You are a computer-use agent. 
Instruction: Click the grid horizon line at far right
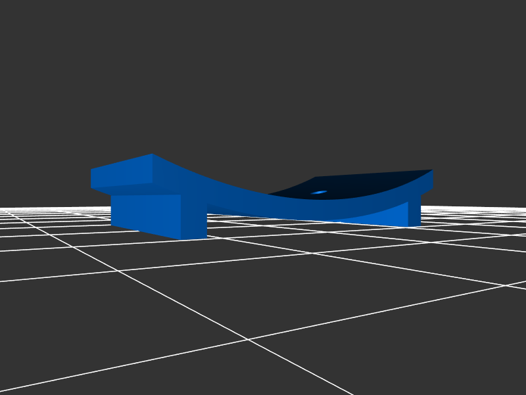(x=513, y=208)
